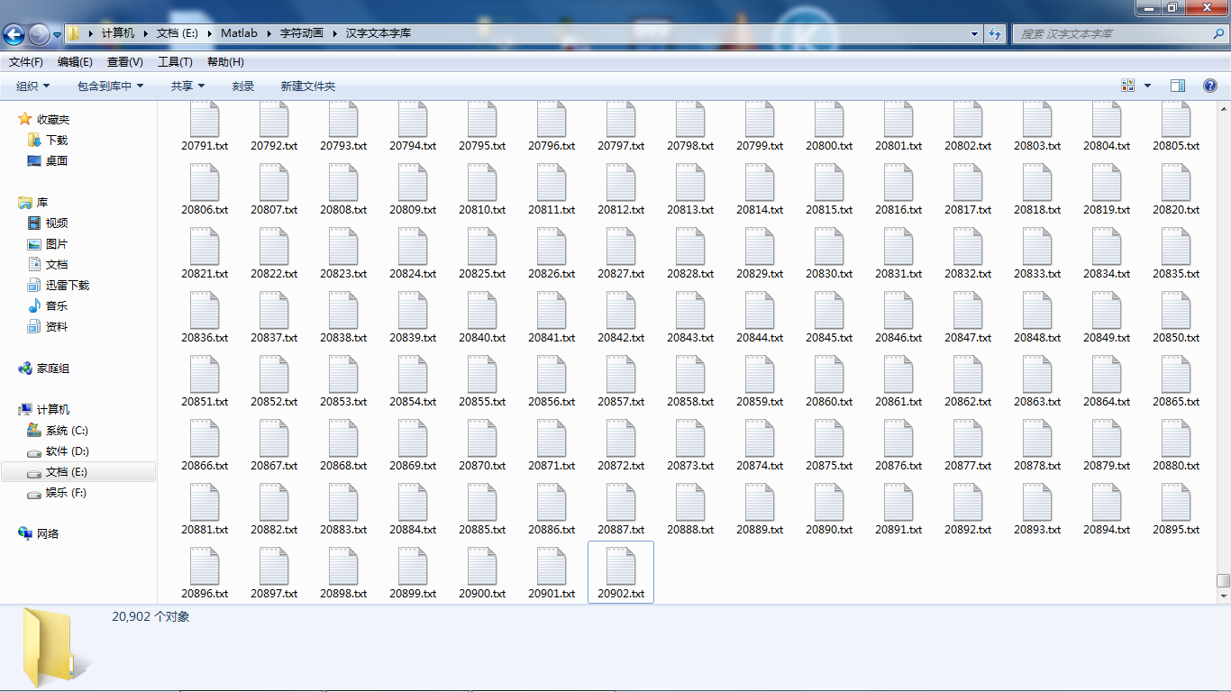Open the view options dropdown arrow

(x=1147, y=86)
